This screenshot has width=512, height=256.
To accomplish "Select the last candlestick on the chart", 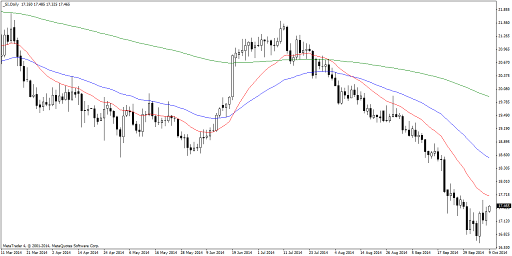I will click(x=489, y=208).
